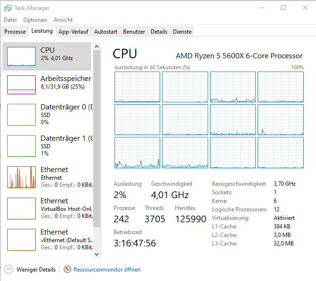This screenshot has width=316, height=281.
Task: Select the first Ethernet adapter with activity graph
Action: click(21, 177)
